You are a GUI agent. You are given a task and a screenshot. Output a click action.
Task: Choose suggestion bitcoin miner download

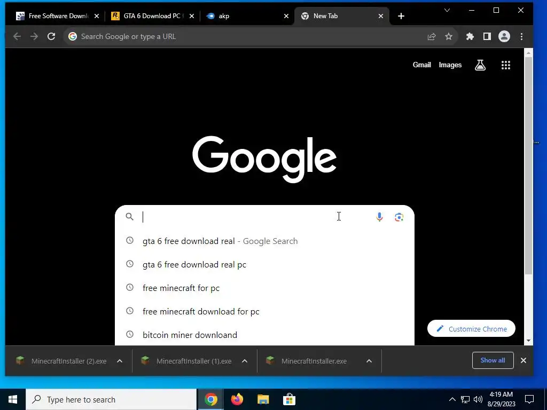(x=264, y=335)
